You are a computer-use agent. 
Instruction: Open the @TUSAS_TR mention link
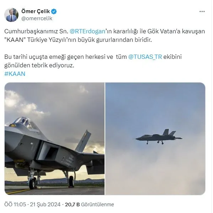[145, 57]
